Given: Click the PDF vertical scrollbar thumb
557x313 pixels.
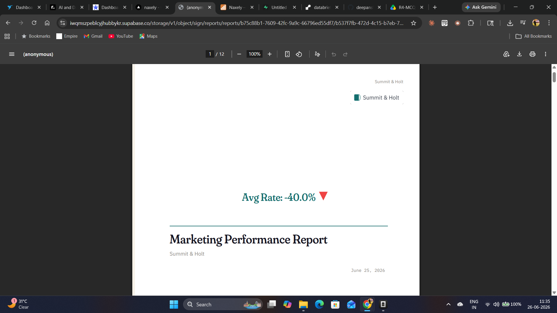Looking at the screenshot, I should pos(554,77).
